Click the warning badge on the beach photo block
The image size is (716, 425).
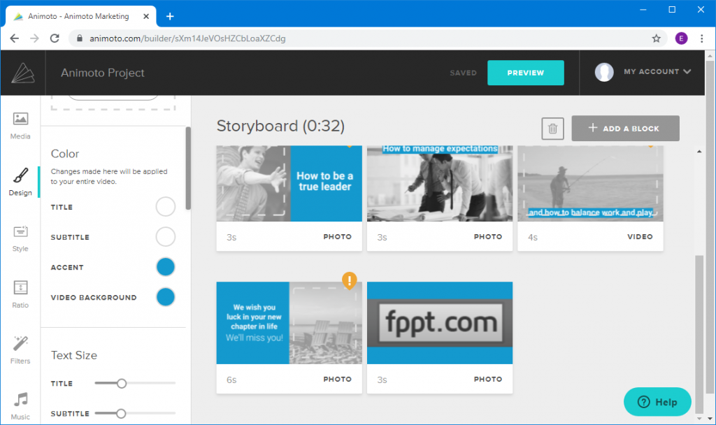coord(350,280)
